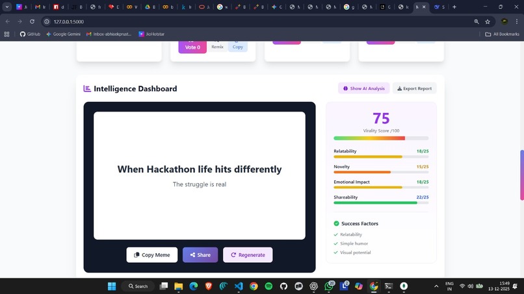This screenshot has height=294, width=524.
Task: Regenerate the meme
Action: pos(248,254)
